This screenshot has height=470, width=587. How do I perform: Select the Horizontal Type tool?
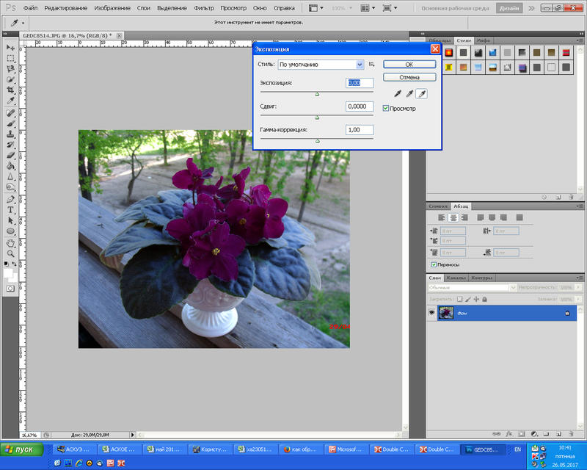11,209
